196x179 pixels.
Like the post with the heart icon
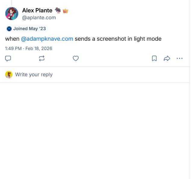(x=76, y=58)
